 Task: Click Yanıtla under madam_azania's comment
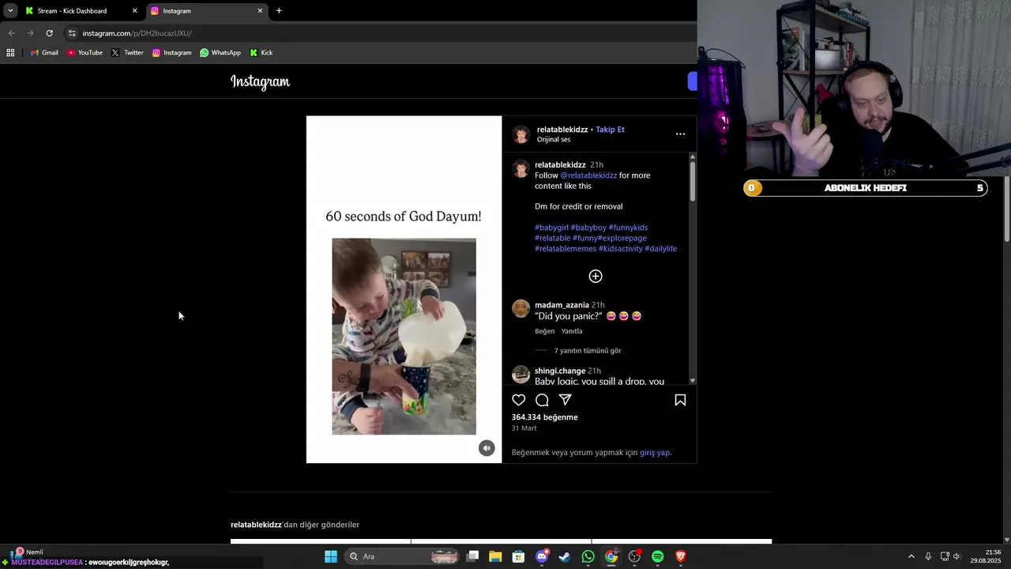pos(572,331)
